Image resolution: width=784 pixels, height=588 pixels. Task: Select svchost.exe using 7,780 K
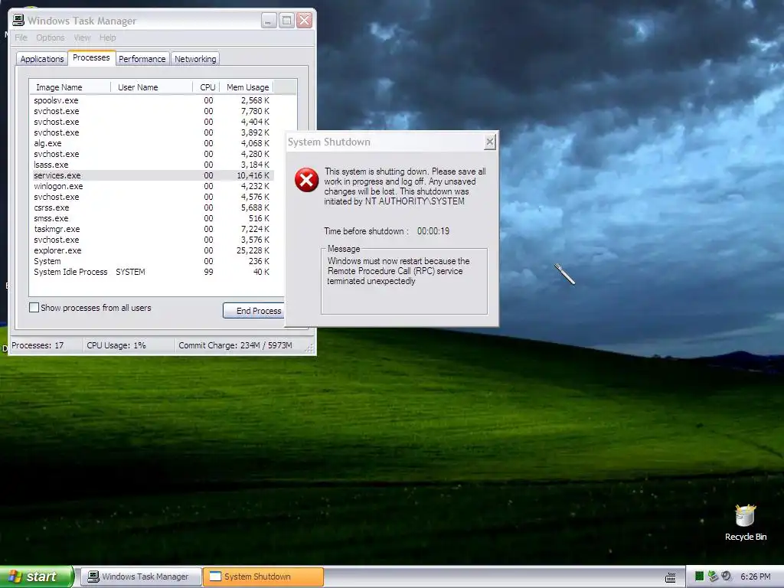(152, 111)
